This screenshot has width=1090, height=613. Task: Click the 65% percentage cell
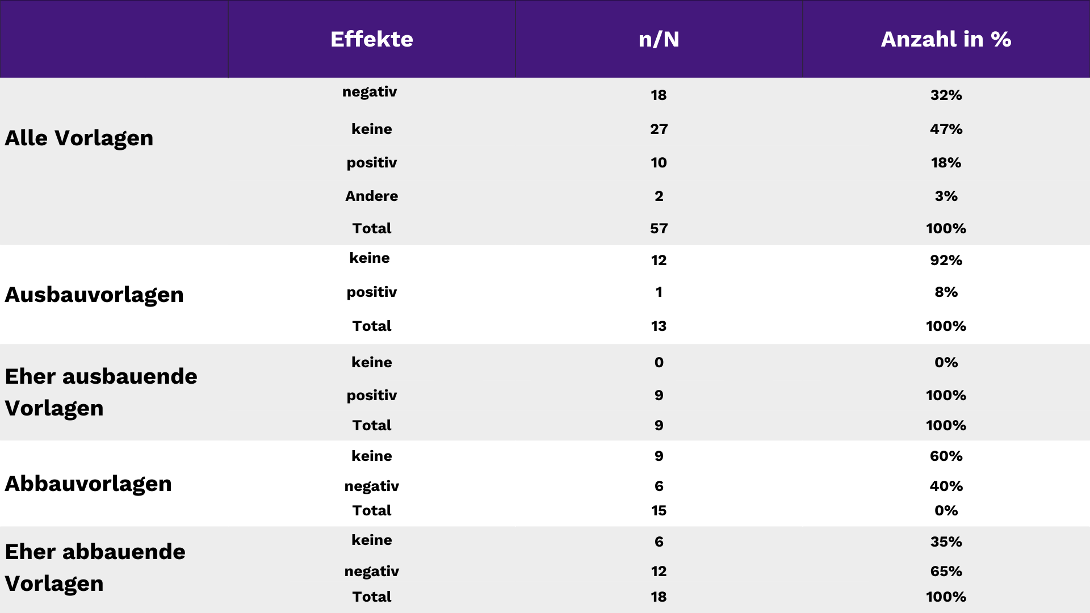point(946,571)
